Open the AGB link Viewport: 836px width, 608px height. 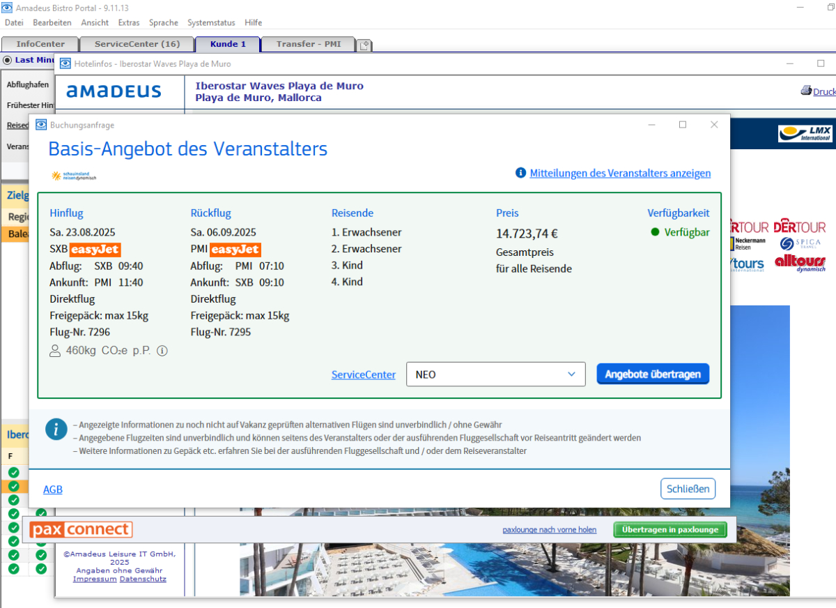pyautogui.click(x=53, y=489)
